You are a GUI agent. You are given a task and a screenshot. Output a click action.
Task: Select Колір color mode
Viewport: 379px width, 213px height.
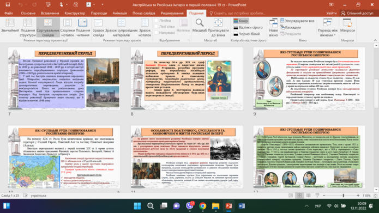[240, 21]
